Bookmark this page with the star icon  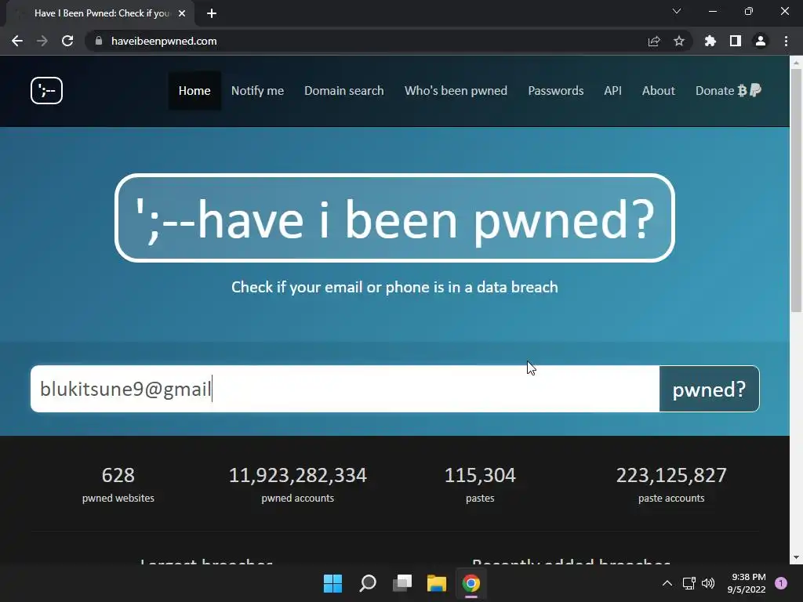click(679, 41)
